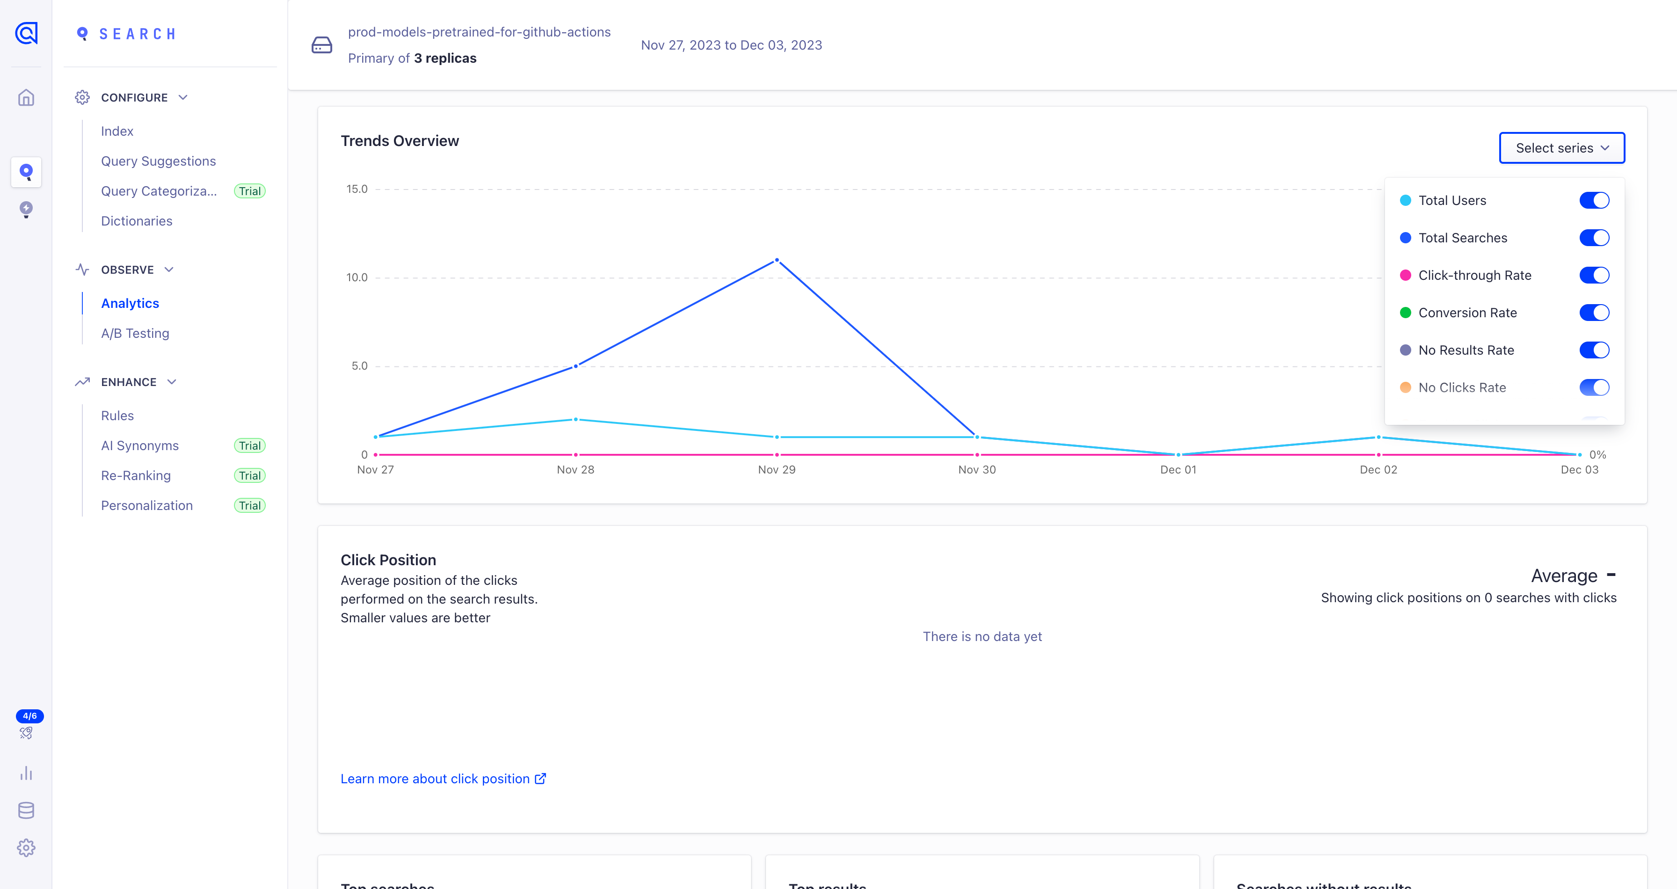This screenshot has height=889, width=1677.
Task: Open the usage bar chart icon
Action: point(26,773)
